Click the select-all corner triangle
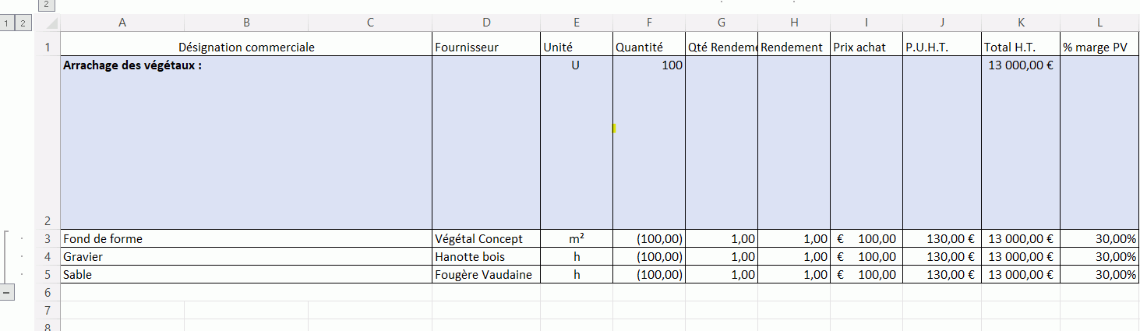 click(48, 23)
